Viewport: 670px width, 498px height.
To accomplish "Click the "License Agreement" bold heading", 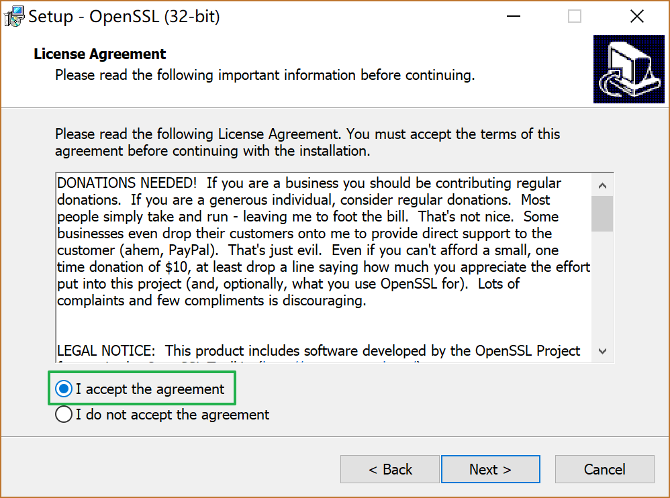I will pyautogui.click(x=100, y=54).
